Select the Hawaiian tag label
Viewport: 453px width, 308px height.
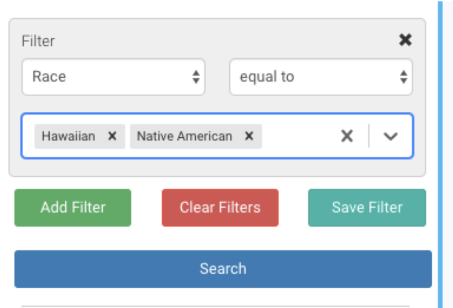click(x=68, y=136)
